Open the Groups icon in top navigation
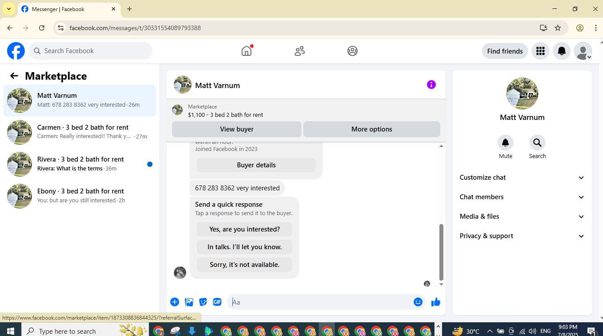603x336 pixels. click(x=352, y=51)
